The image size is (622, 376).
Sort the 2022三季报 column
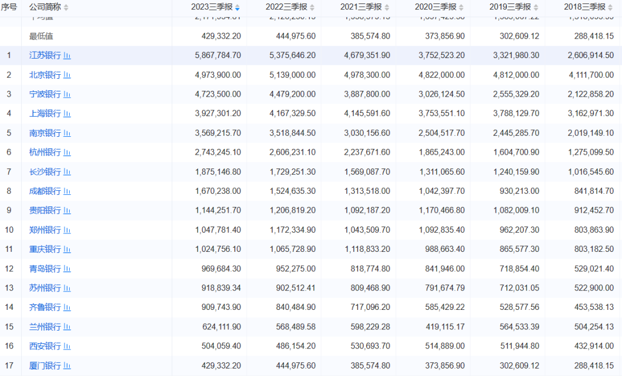click(x=312, y=7)
